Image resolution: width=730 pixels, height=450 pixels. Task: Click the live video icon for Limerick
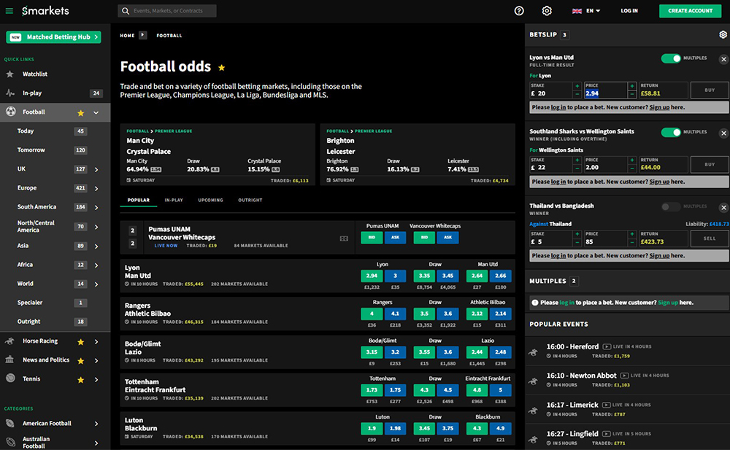pyautogui.click(x=606, y=405)
